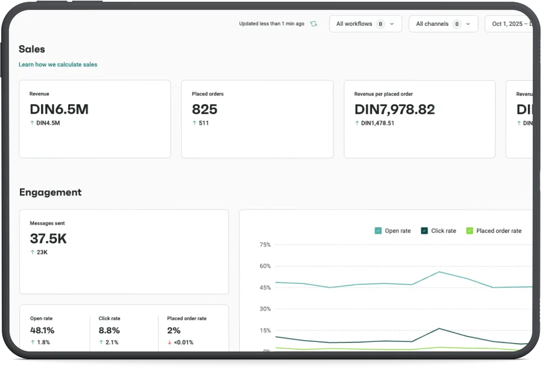Screen dimensions: 541x369
Task: Click the Revenue up-arrow trend icon
Action: point(32,123)
